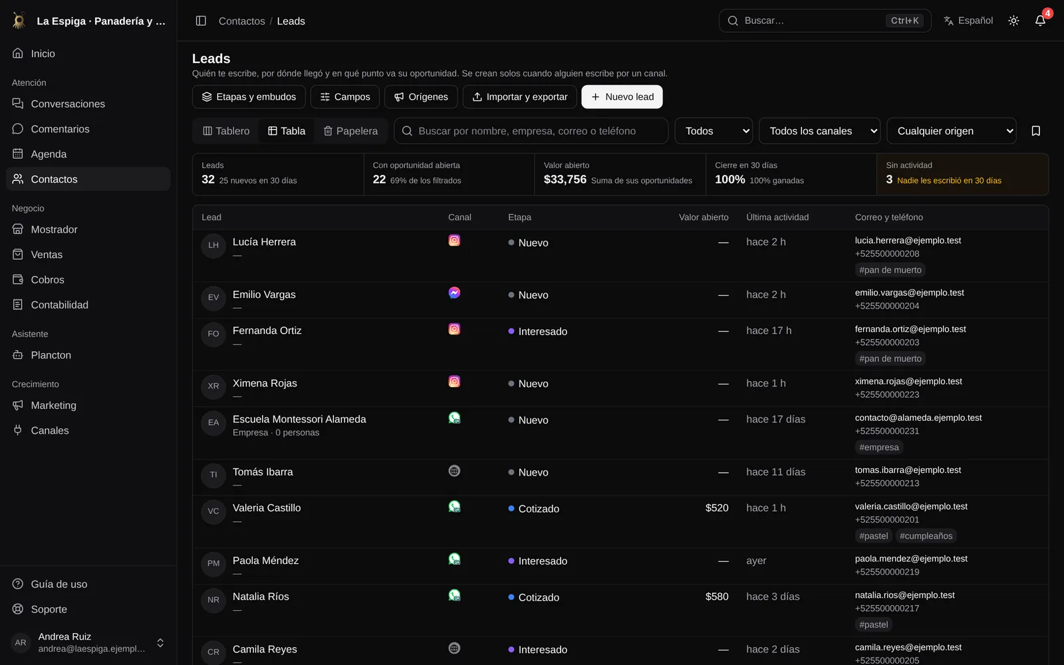This screenshot has width=1064, height=665.
Task: Click Importar y exportar button
Action: [x=519, y=96]
